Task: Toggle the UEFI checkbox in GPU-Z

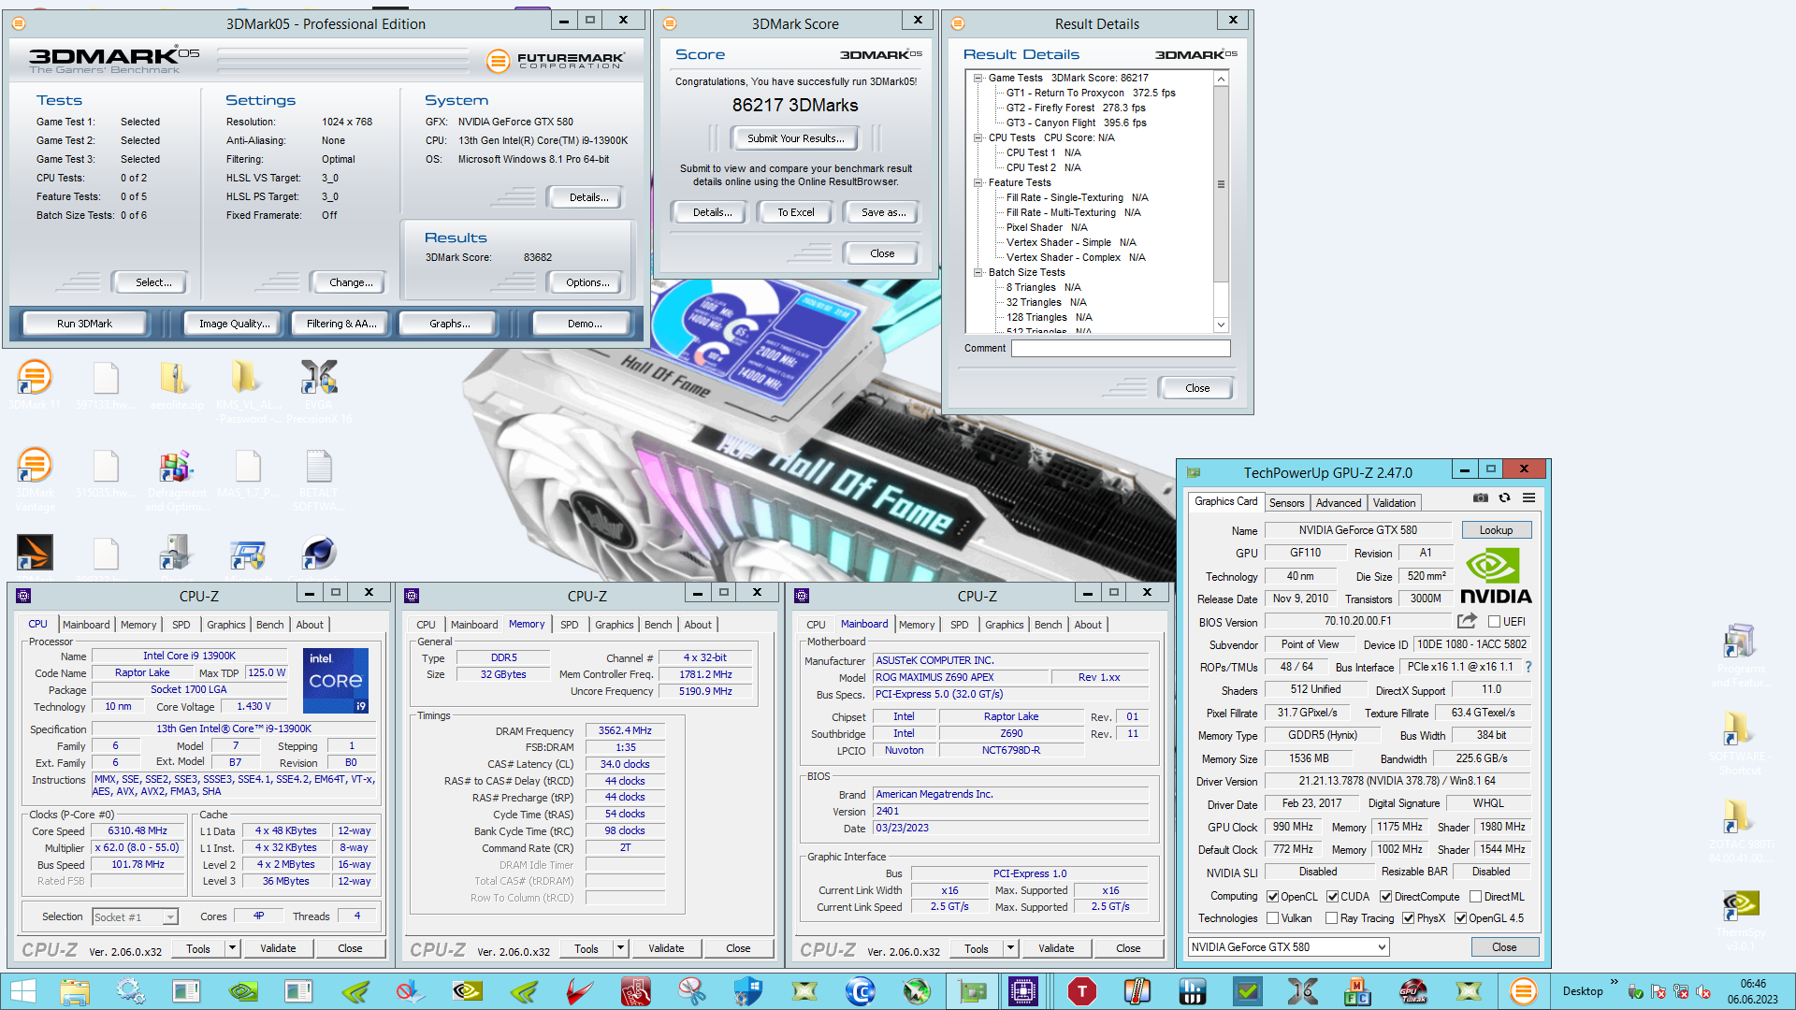Action: point(1494,622)
